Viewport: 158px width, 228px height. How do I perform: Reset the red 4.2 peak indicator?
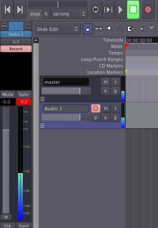24,102
